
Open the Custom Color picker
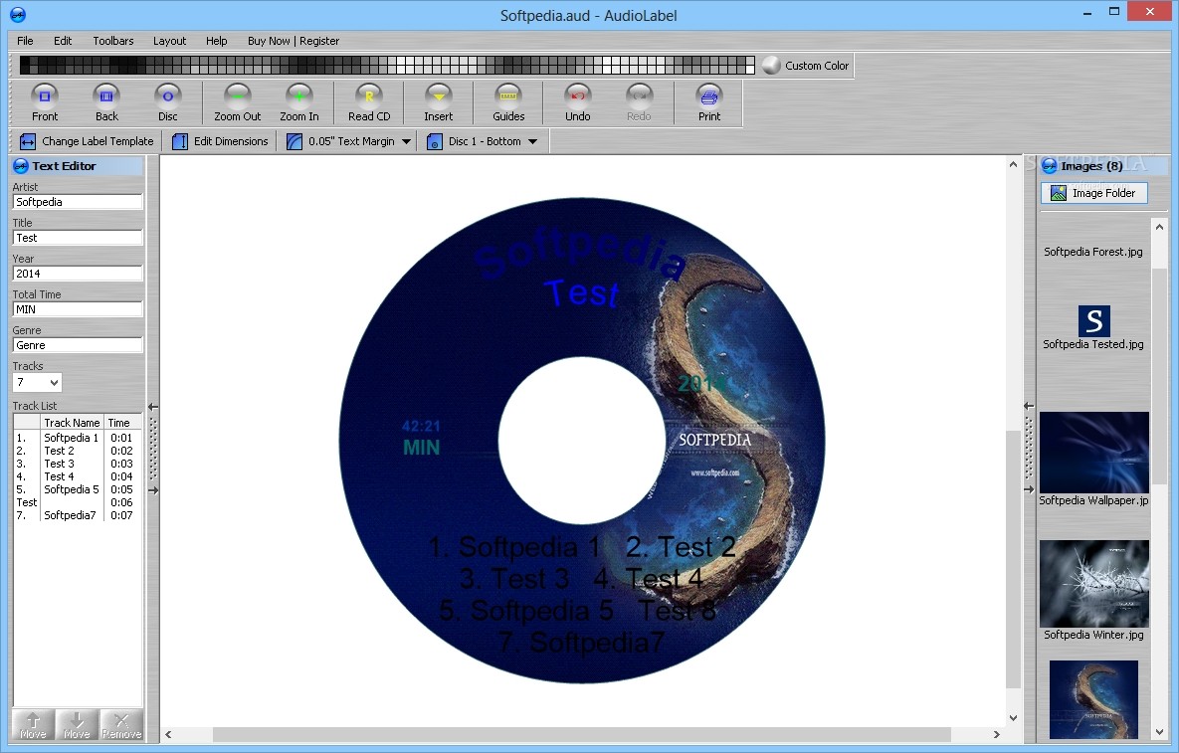pyautogui.click(x=805, y=66)
